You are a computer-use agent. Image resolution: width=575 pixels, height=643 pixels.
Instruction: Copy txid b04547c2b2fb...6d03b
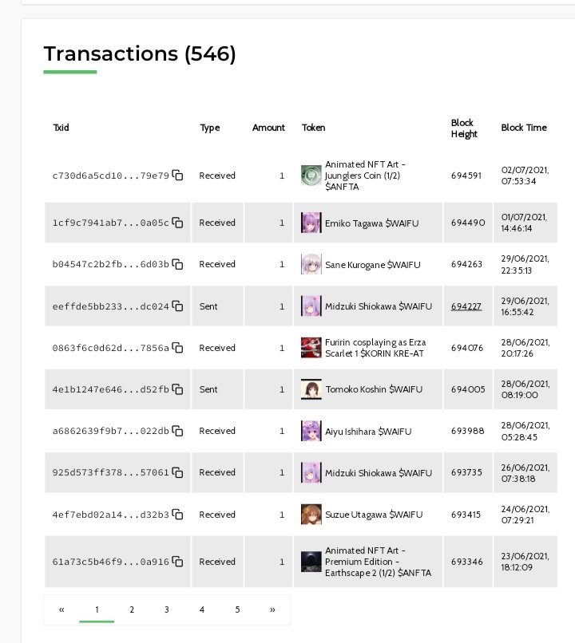[x=177, y=264]
